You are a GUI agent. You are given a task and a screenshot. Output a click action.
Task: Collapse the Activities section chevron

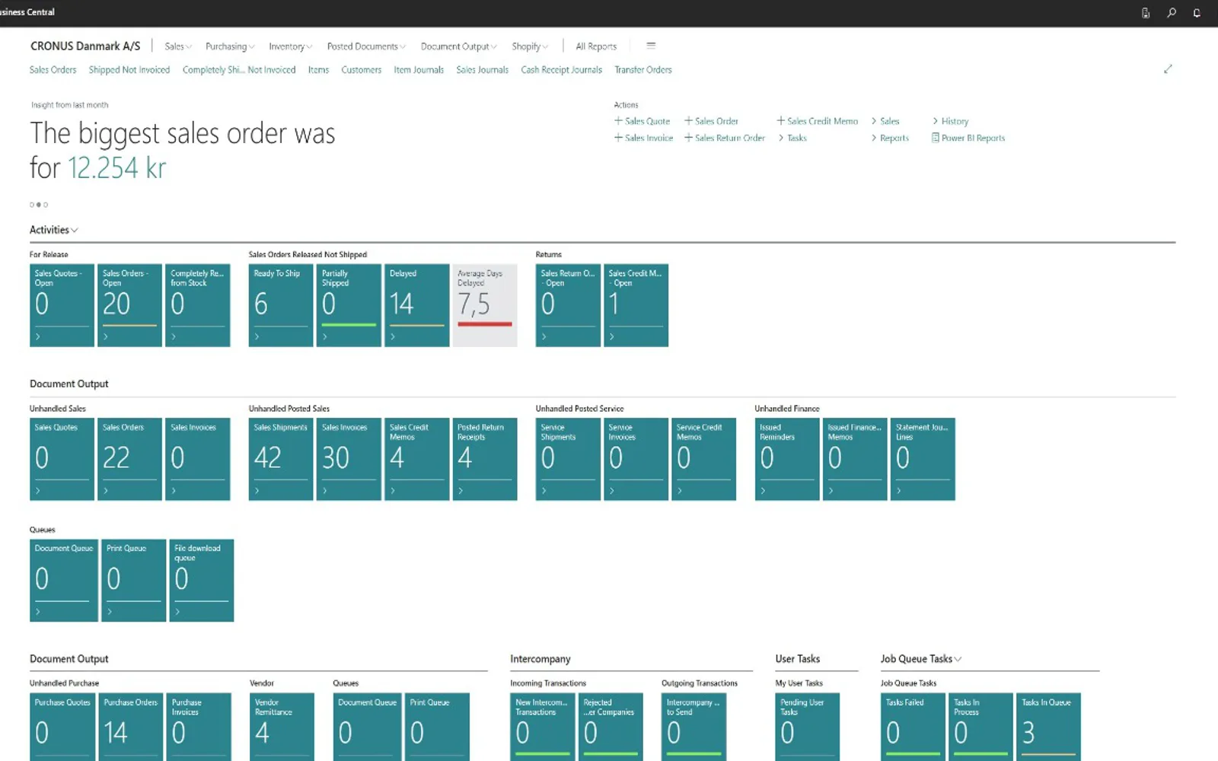pos(75,230)
